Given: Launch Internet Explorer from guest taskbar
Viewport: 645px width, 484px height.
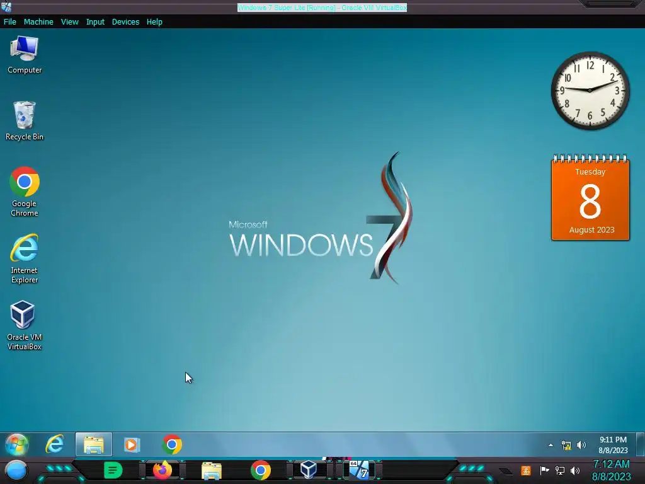Looking at the screenshot, I should tap(55, 444).
